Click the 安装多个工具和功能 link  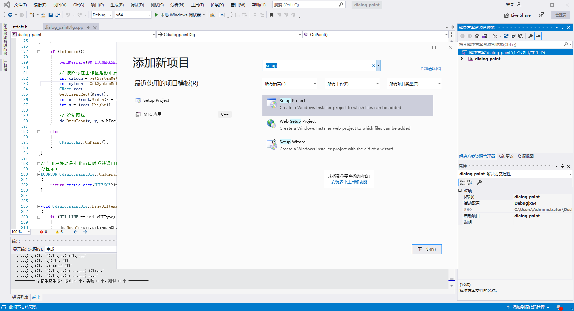tap(349, 182)
